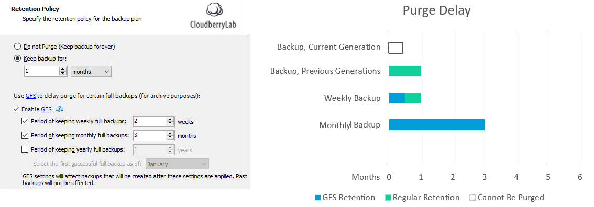Click the weekly backups weeks input field

coord(150,121)
